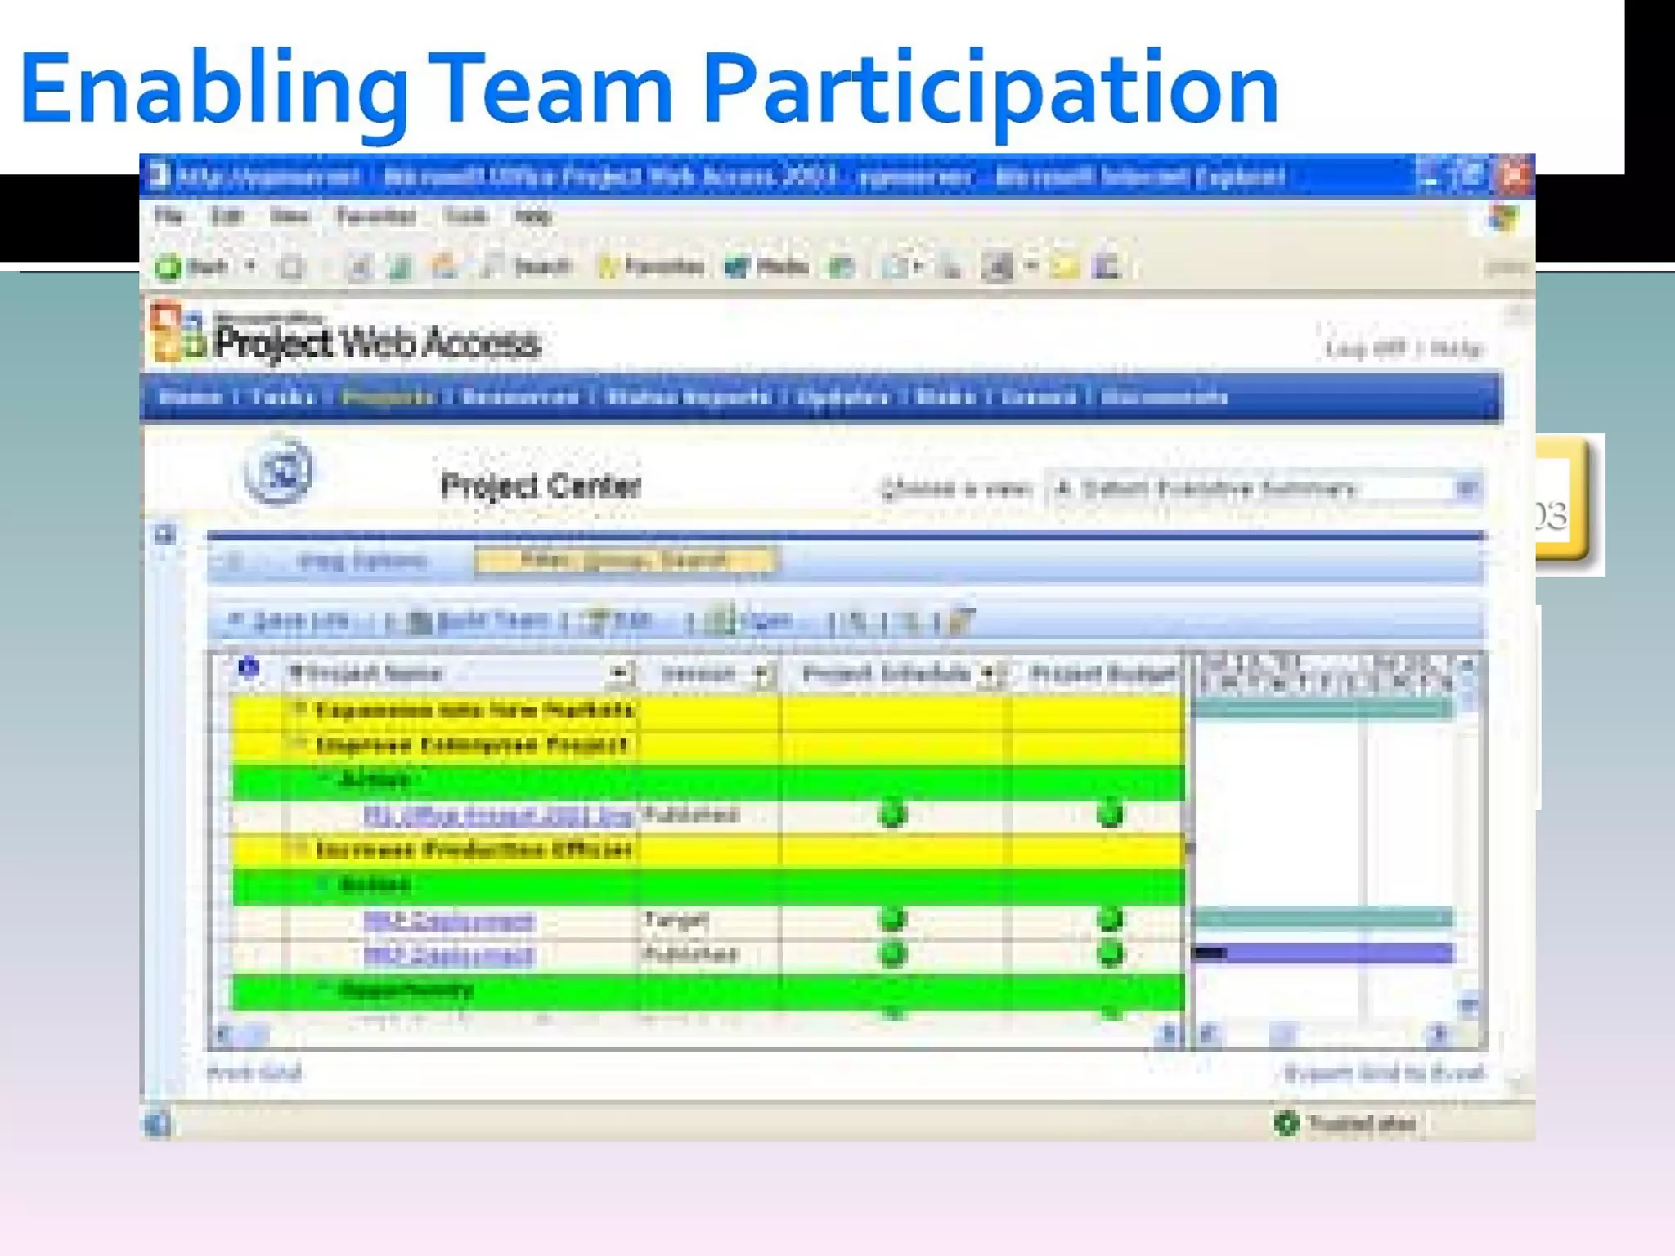Click the Log Off link
This screenshot has width=1675, height=1256.
click(1365, 348)
